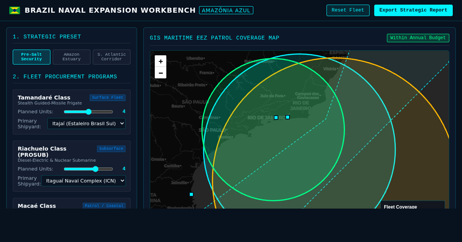This screenshot has height=242, width=462.
Task: Select the Amazon Estuary preset
Action: point(72,57)
